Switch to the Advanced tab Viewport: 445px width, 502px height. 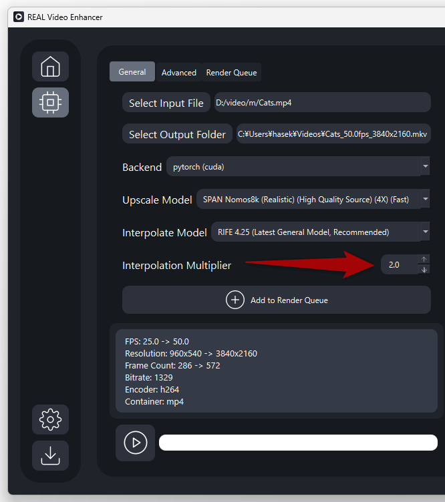(x=179, y=73)
